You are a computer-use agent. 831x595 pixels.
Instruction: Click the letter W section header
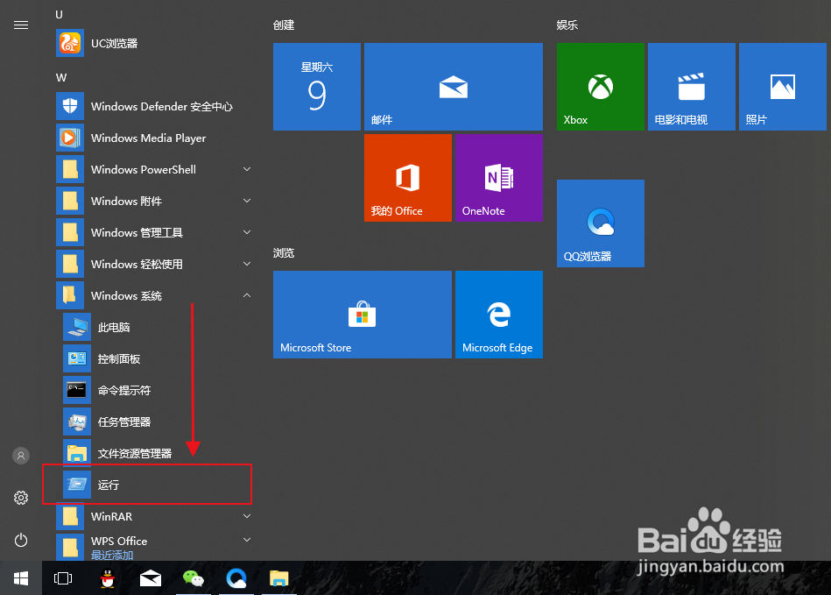[61, 77]
